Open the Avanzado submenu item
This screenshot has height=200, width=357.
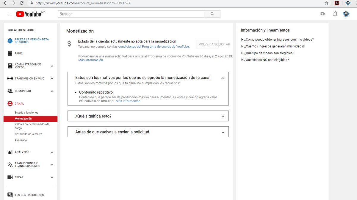coord(21,140)
